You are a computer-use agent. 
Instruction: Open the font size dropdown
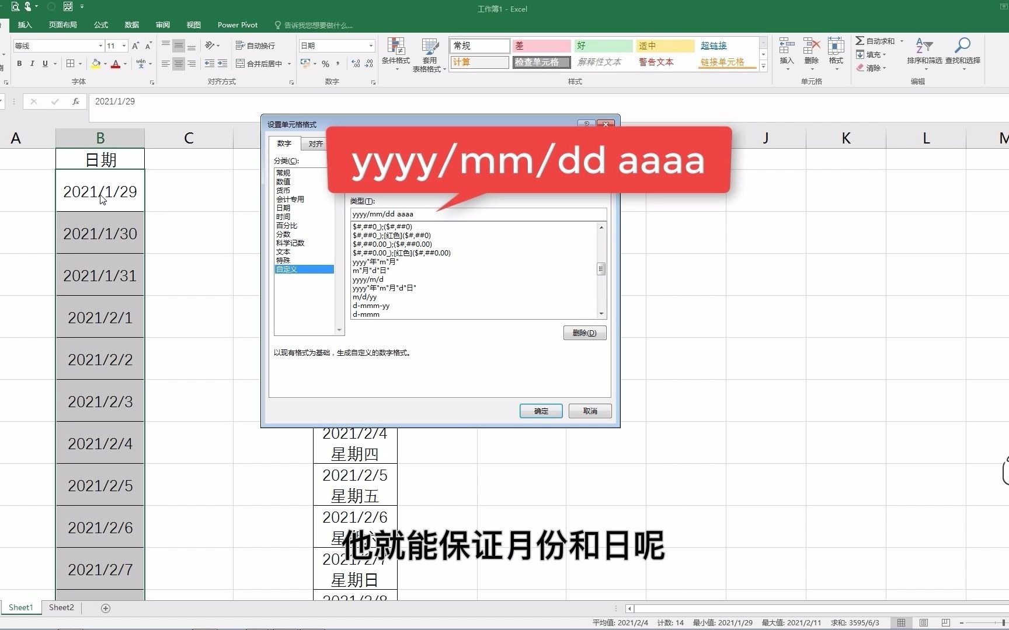pos(124,45)
